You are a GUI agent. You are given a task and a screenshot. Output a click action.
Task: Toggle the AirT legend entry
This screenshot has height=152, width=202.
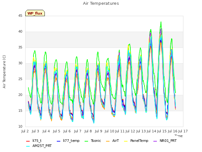(112, 141)
